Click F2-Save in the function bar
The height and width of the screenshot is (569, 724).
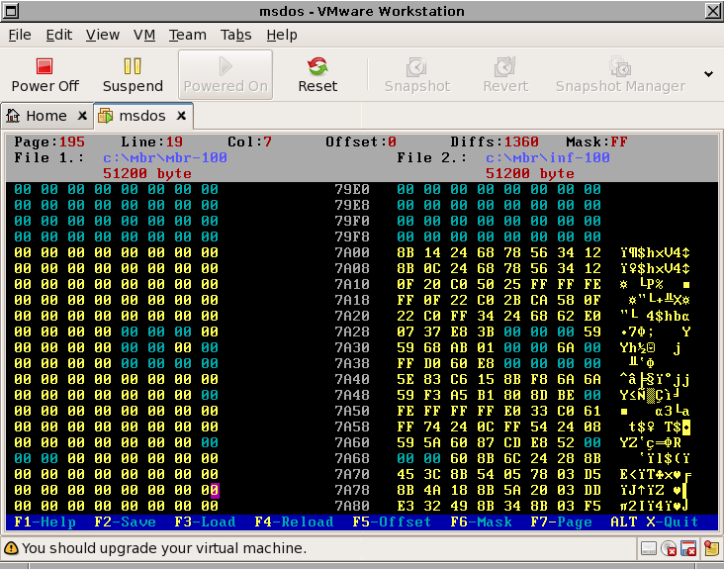(126, 522)
